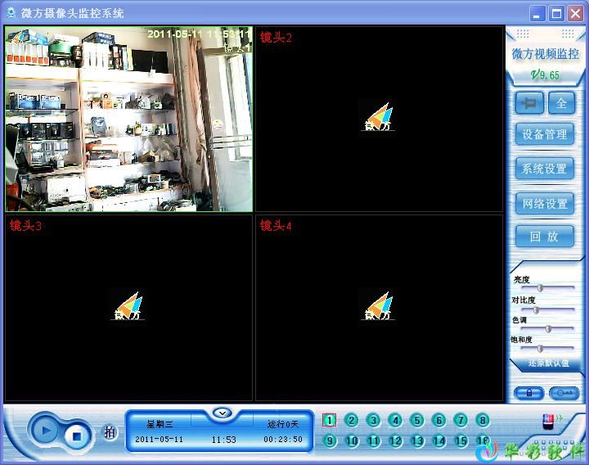Select the 镜头1 live camera feed
The width and height of the screenshot is (589, 465).
pyautogui.click(x=128, y=119)
